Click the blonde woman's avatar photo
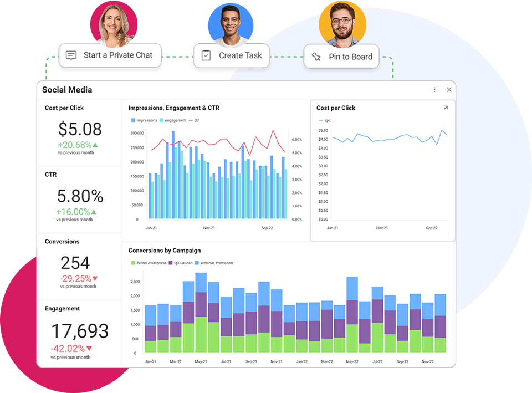Viewport: 532px width, 393px height. (x=114, y=24)
